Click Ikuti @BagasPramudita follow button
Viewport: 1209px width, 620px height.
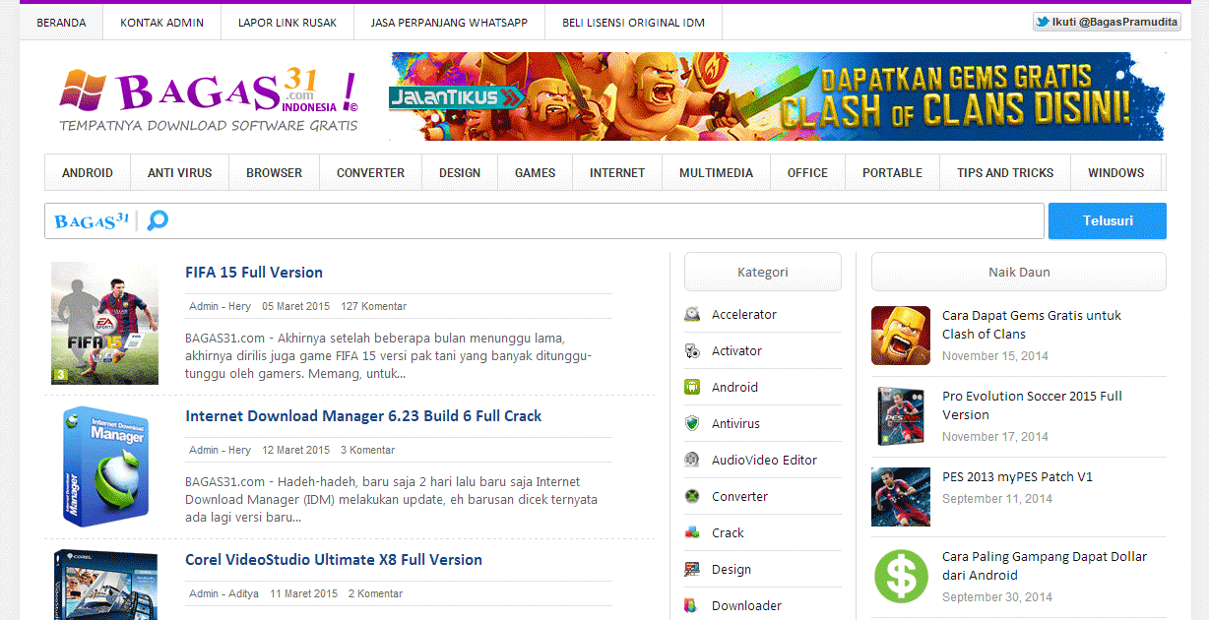(x=1107, y=22)
